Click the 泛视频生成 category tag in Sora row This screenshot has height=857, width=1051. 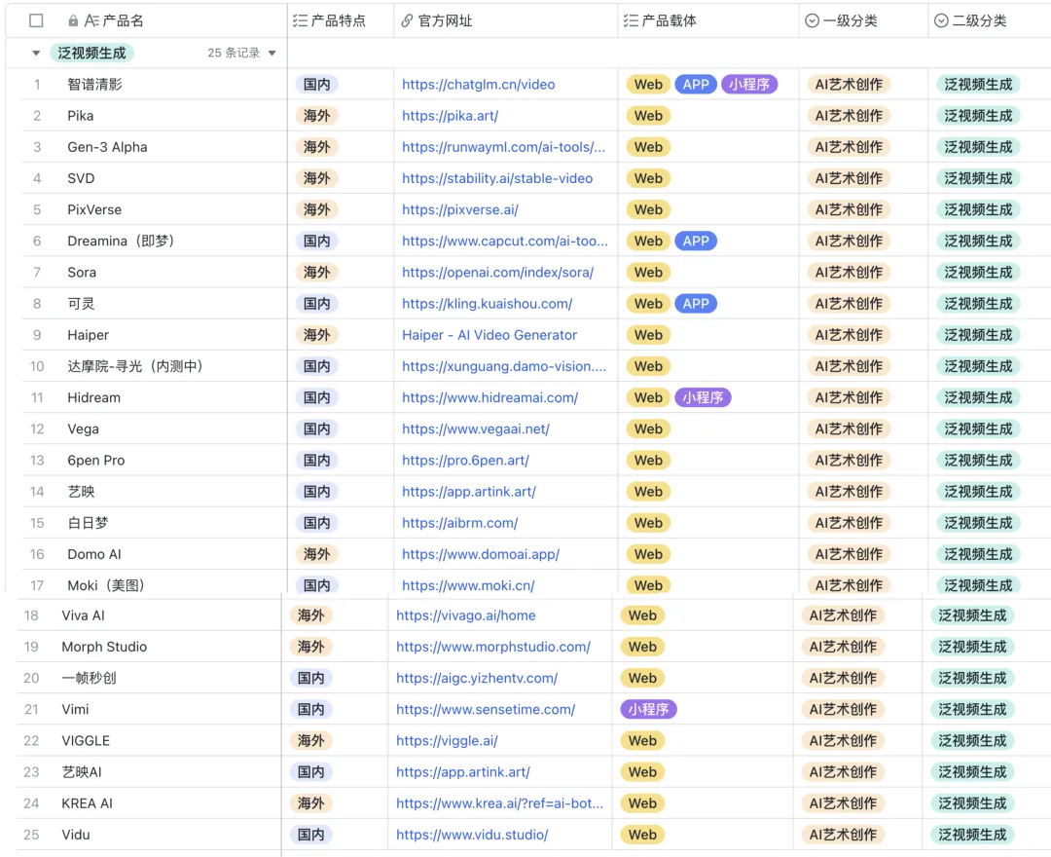pyautogui.click(x=978, y=273)
